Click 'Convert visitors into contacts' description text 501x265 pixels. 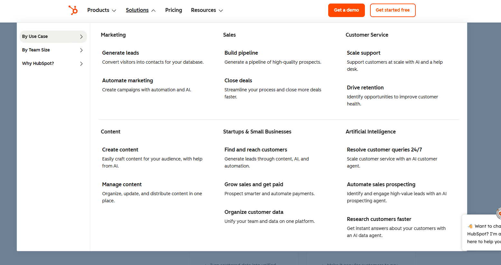(153, 62)
